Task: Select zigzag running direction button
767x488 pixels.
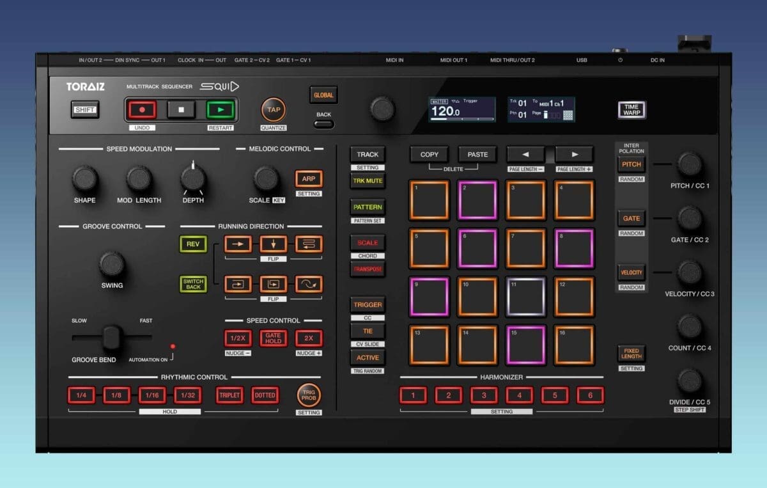Action: click(x=309, y=244)
